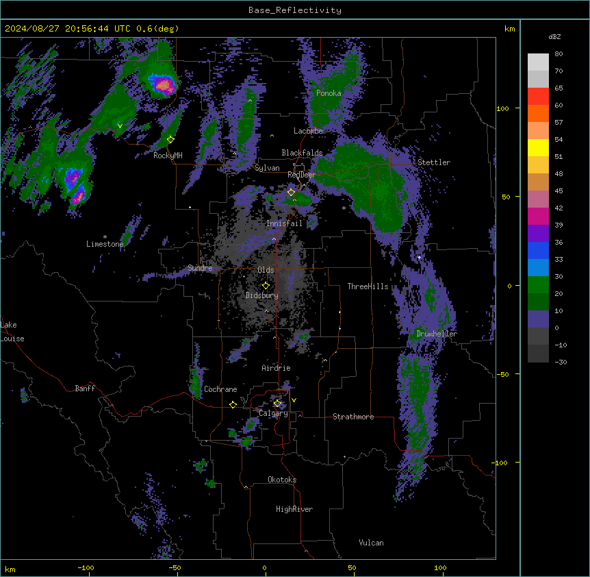Screen dimensions: 590x577
Task: Click the red 60 dBZ legend swatch
Action: [538, 96]
